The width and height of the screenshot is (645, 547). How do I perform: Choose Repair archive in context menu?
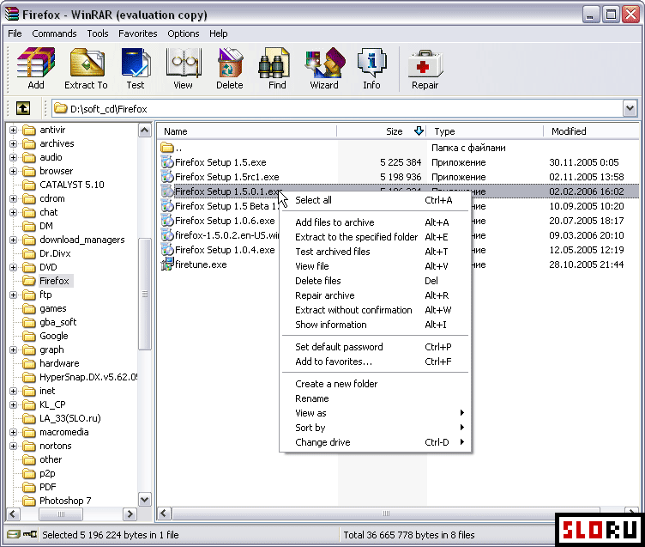click(375, 295)
